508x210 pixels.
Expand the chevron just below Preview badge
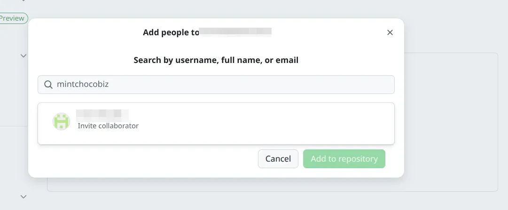tap(23, 55)
